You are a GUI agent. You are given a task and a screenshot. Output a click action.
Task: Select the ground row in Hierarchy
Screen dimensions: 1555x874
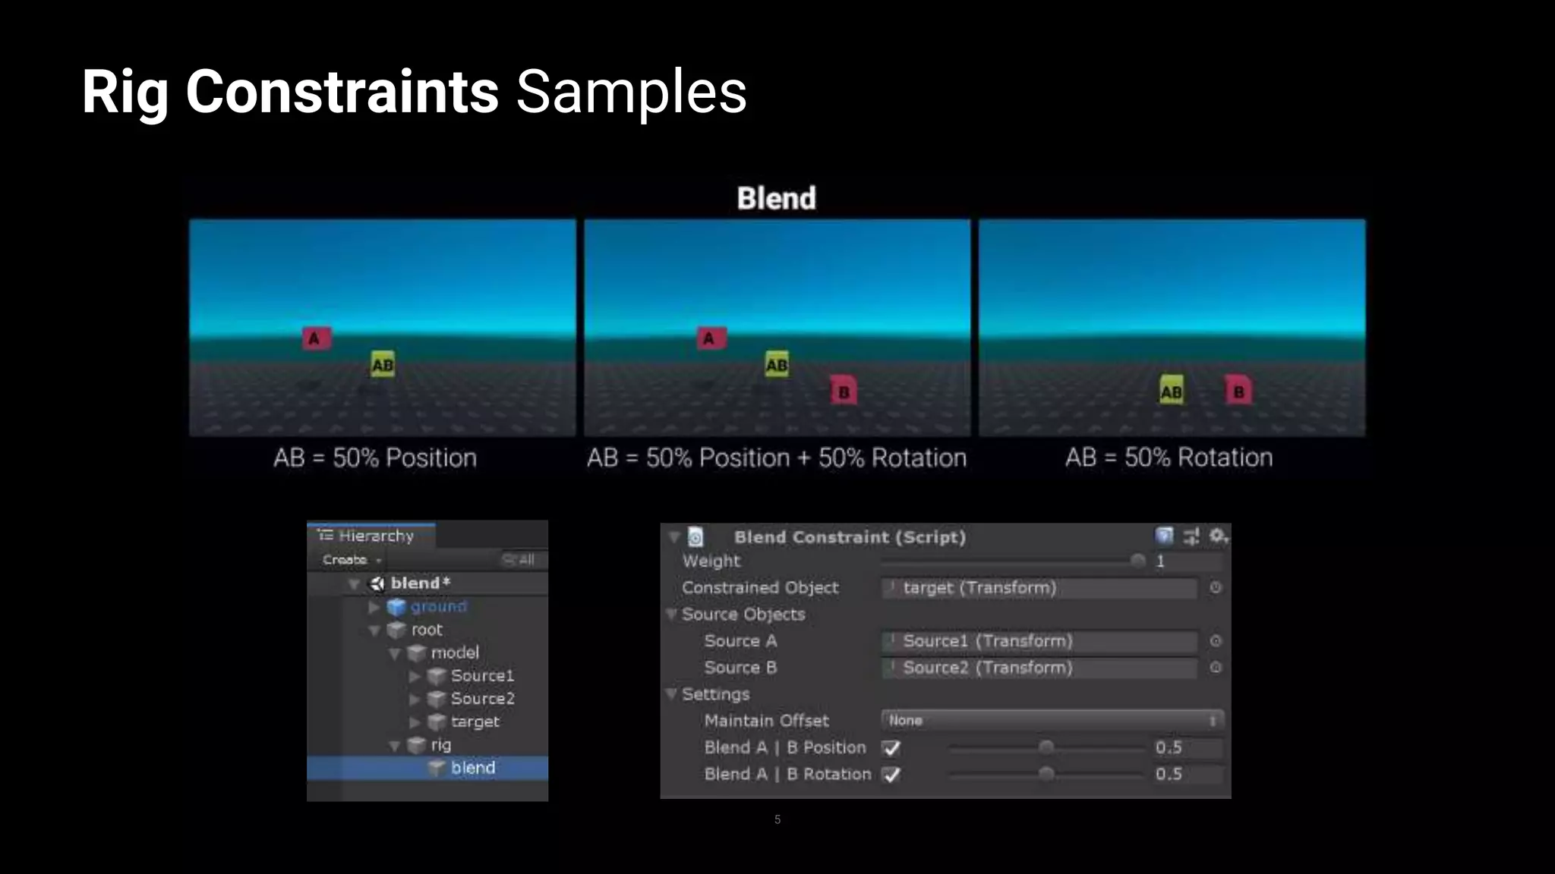pos(427,607)
